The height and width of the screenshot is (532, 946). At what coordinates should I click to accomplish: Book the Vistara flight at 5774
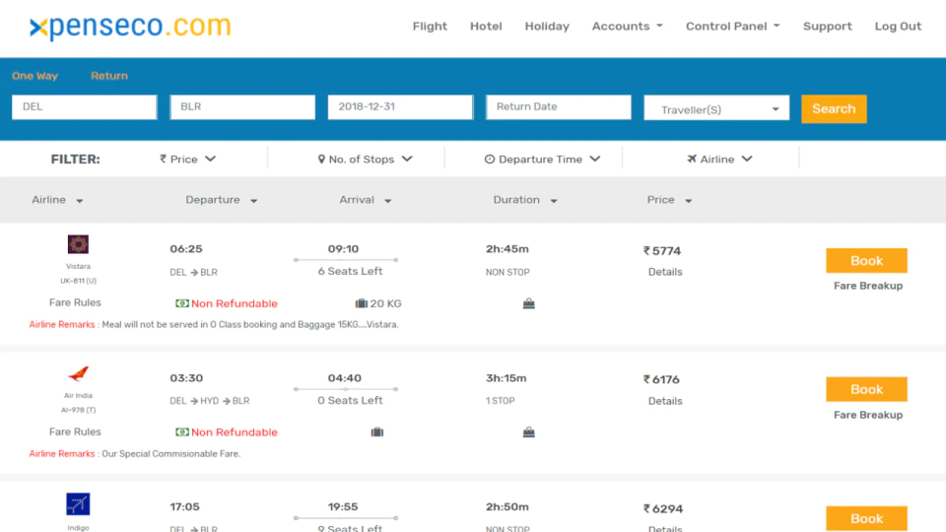(x=866, y=260)
